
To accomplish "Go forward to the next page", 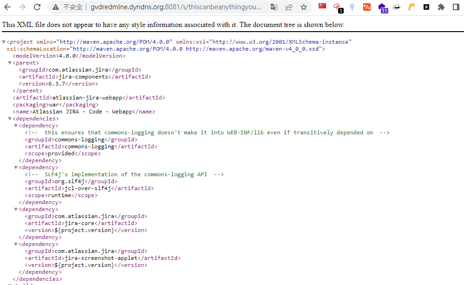I will click(x=22, y=7).
